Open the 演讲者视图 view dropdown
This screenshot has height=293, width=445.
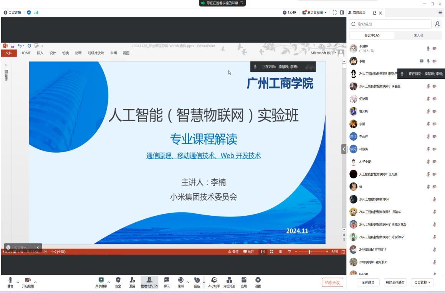click(x=314, y=13)
